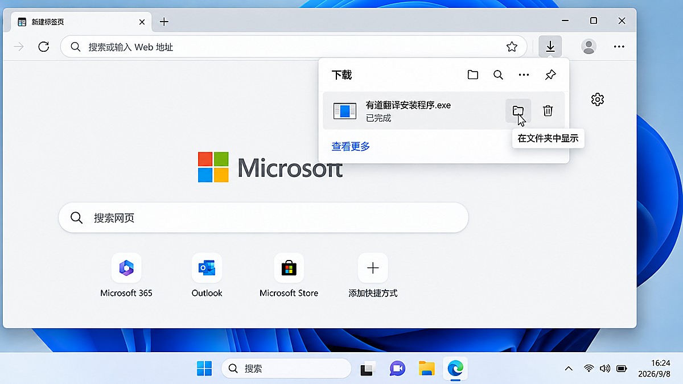Open Task View on taskbar
The height and width of the screenshot is (384, 683).
368,369
